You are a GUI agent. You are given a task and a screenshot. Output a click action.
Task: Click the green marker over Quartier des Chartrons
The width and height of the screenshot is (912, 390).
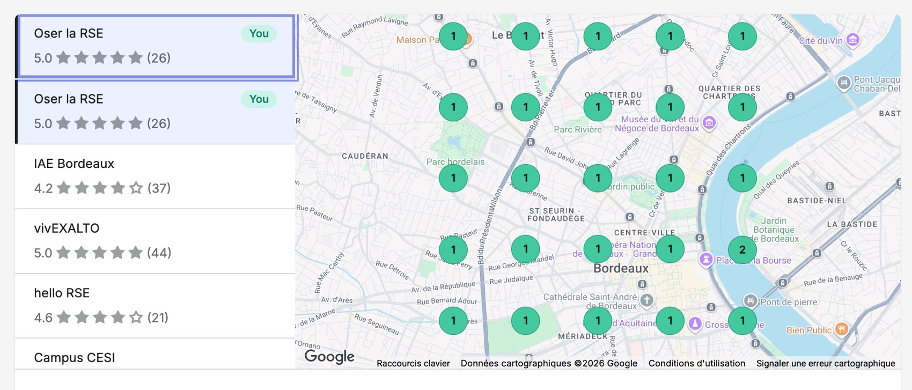(x=742, y=107)
